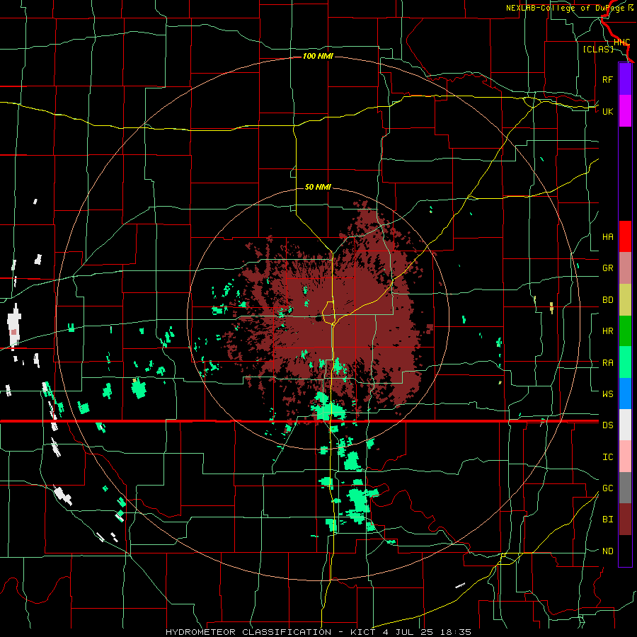Click the HR legend label
Viewport: 637px width, 637px height.
pyautogui.click(x=608, y=331)
